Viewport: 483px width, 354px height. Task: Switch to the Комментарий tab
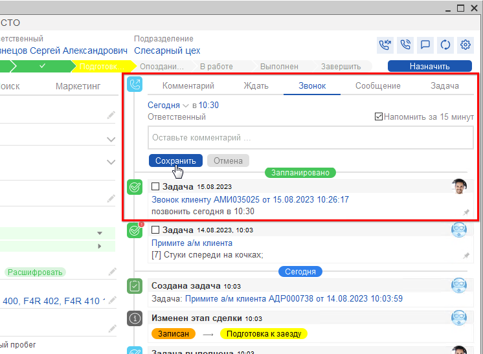(188, 85)
